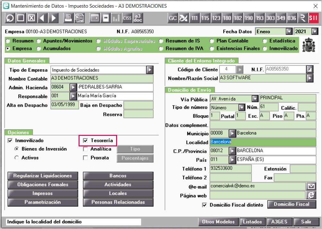Open Obligaciones Formales

[43, 185]
